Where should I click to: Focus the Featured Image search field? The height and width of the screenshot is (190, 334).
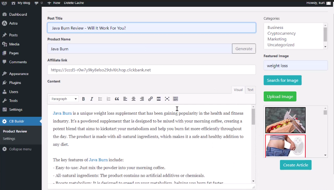[x=295, y=65]
